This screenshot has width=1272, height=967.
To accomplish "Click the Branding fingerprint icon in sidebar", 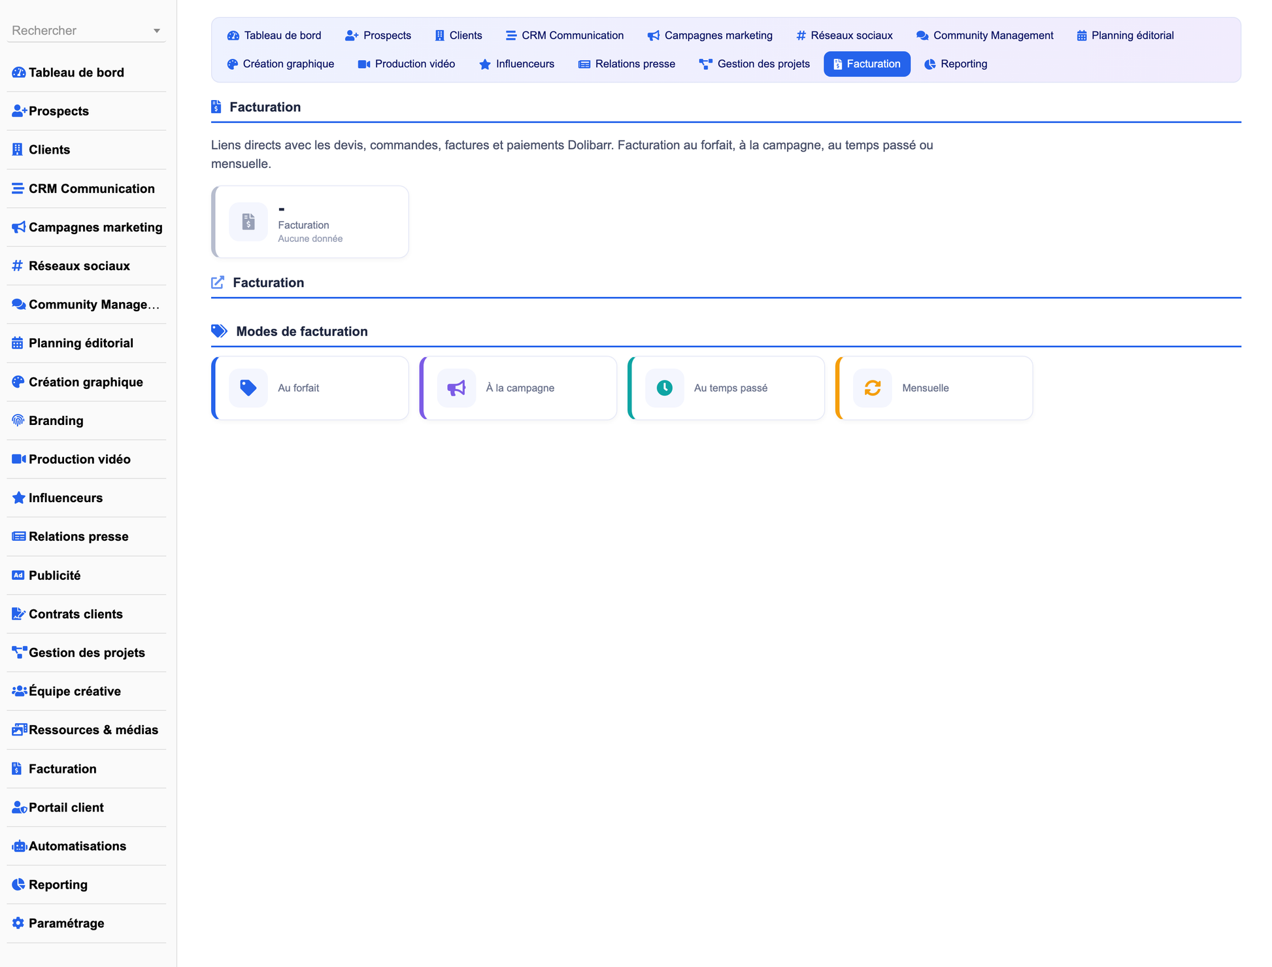I will pos(18,420).
